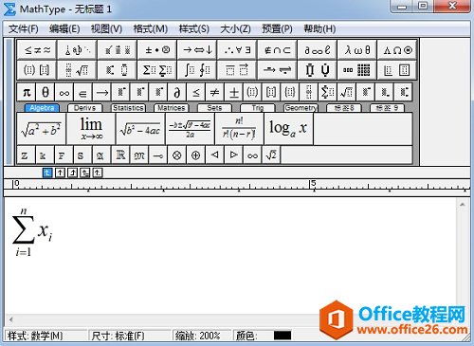The image size is (474, 346).
Task: Insert the quadratic formula expression
Action: (x=190, y=129)
